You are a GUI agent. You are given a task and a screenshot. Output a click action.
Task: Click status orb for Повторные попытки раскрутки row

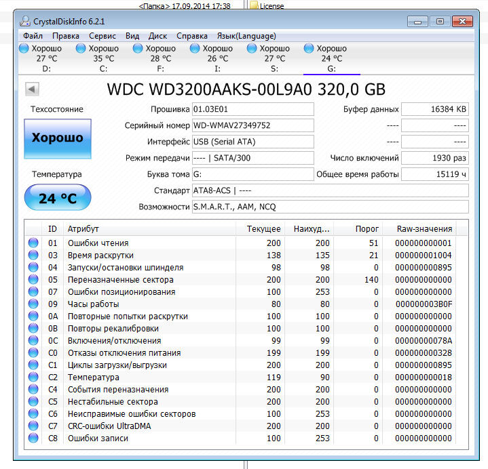33,316
